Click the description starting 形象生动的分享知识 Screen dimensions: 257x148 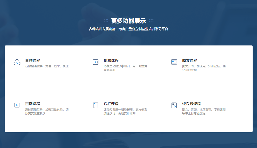(x=125, y=68)
